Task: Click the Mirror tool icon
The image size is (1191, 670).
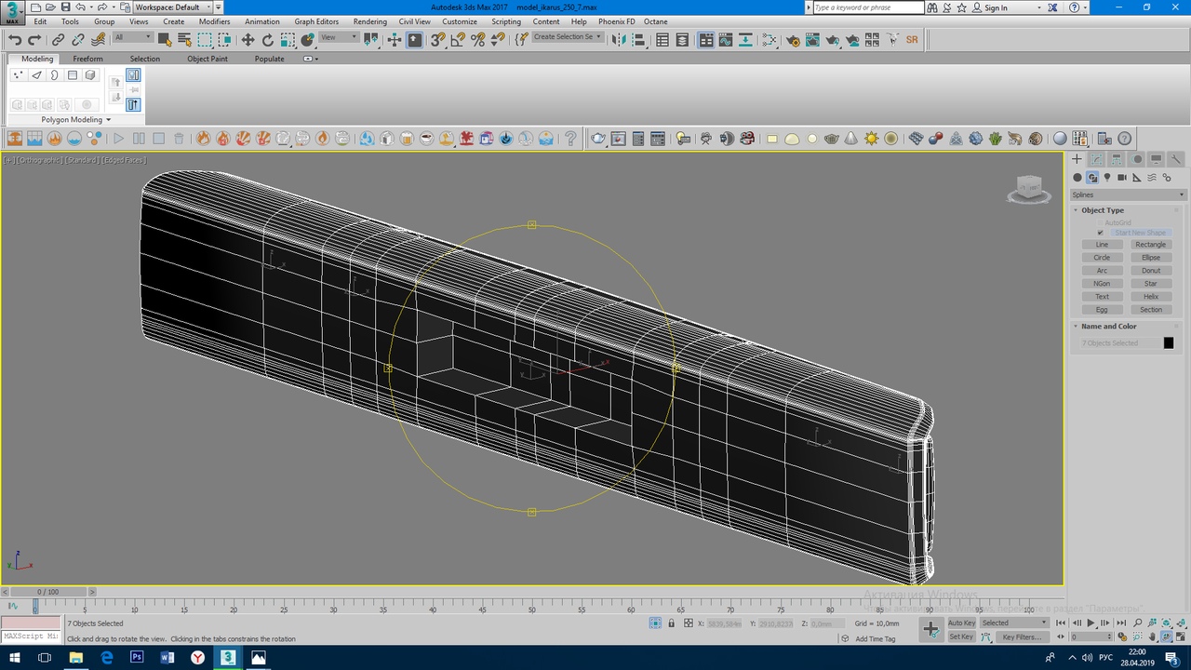Action: [621, 40]
